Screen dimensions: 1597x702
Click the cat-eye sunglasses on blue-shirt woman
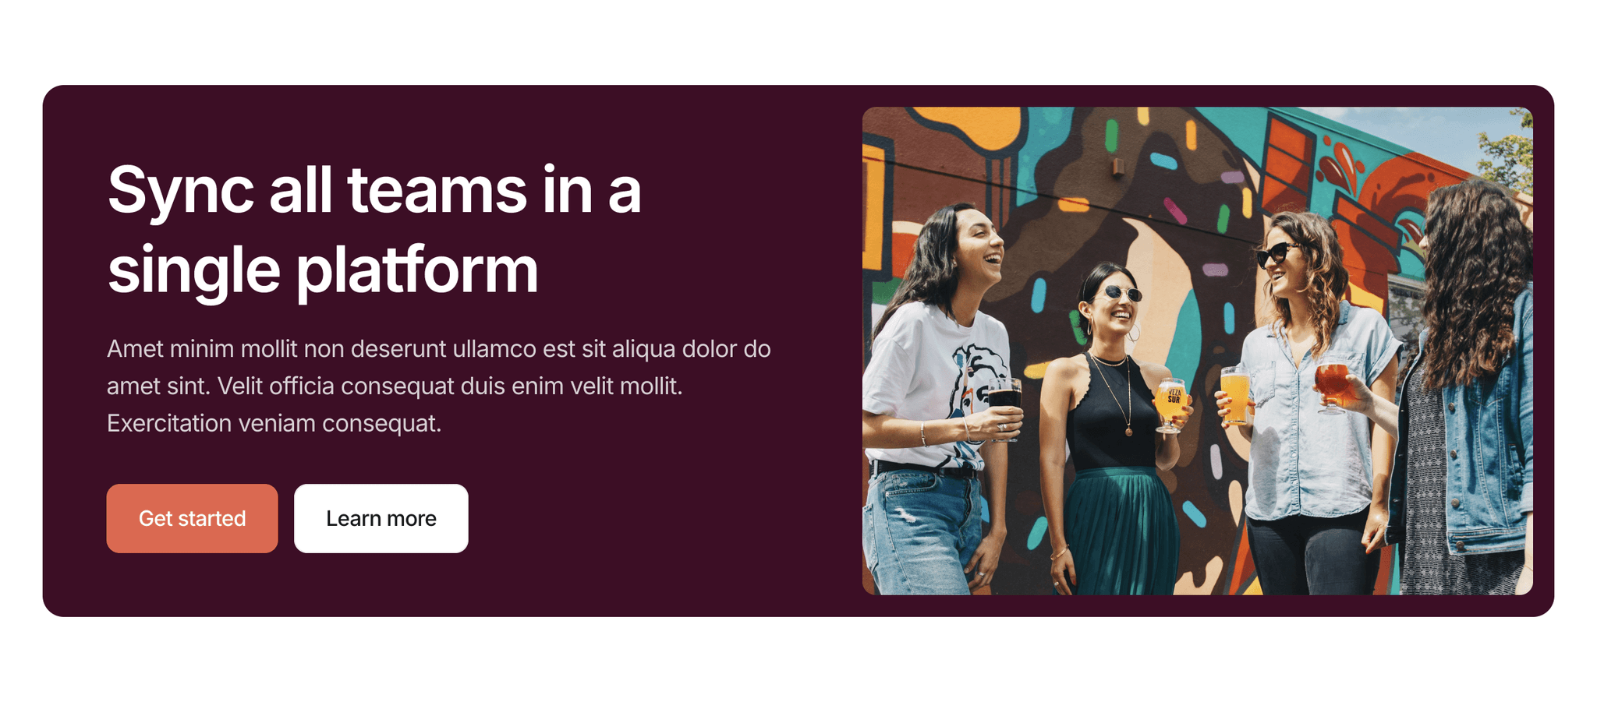point(1276,252)
